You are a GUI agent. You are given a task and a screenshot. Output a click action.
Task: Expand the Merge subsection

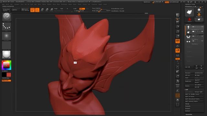coord(187,104)
